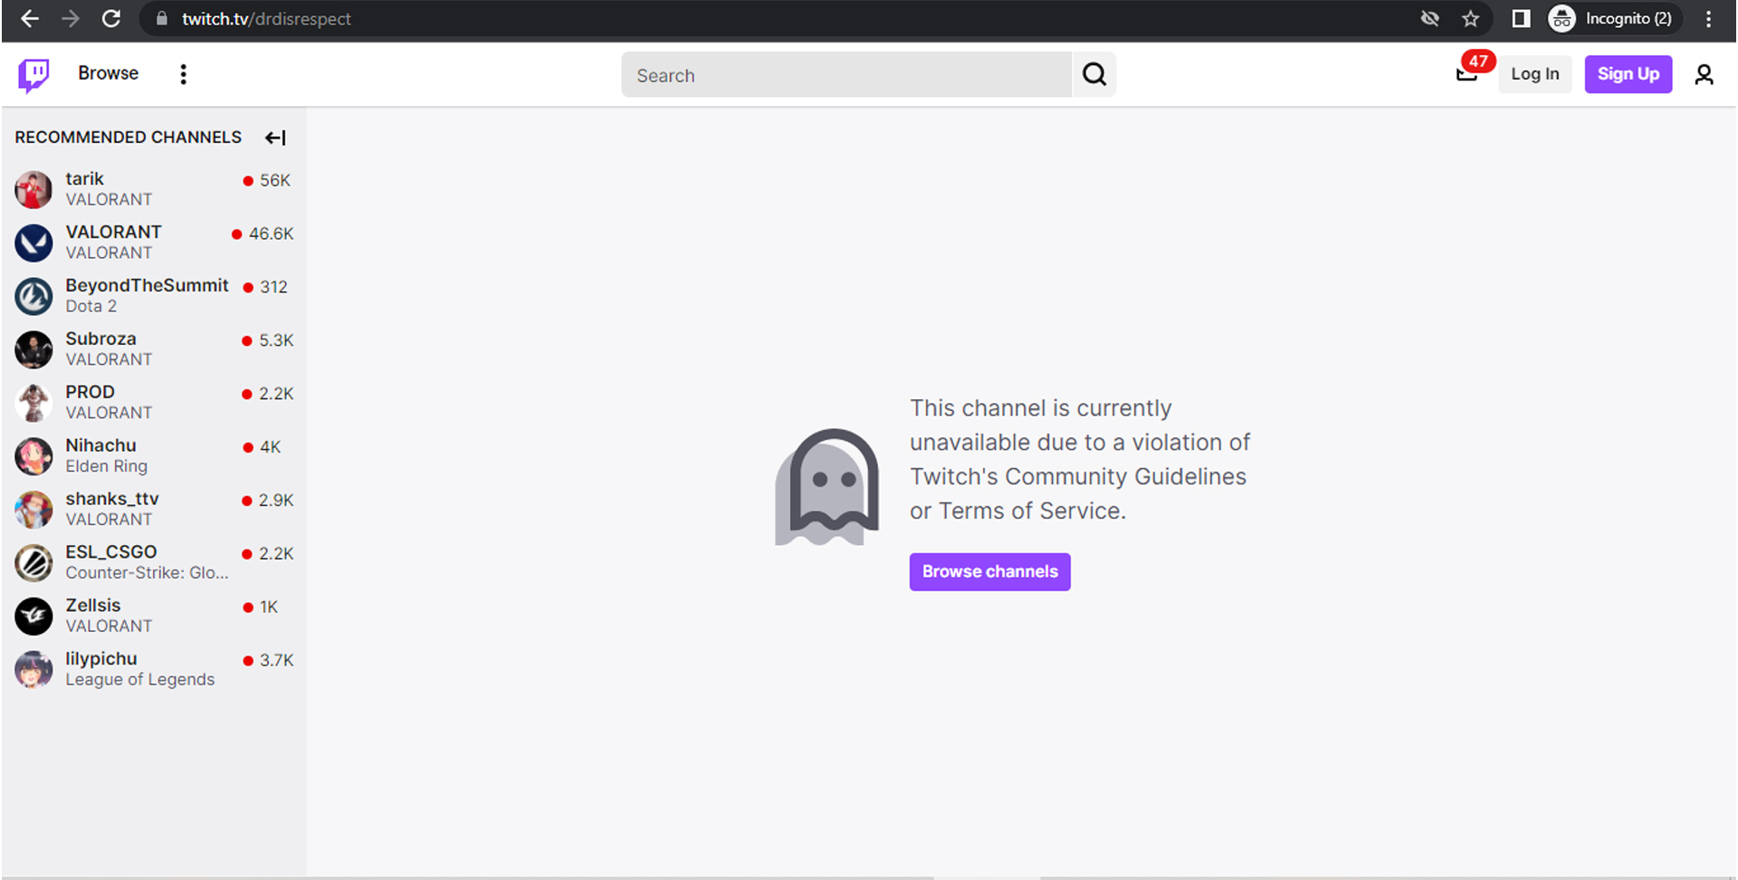The image size is (1738, 880).
Task: Open shanks_ttv channel avatar
Action: point(33,510)
